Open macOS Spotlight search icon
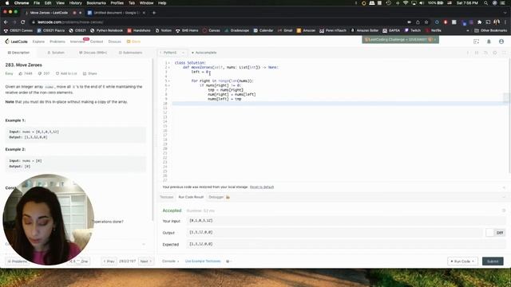 (486, 3)
